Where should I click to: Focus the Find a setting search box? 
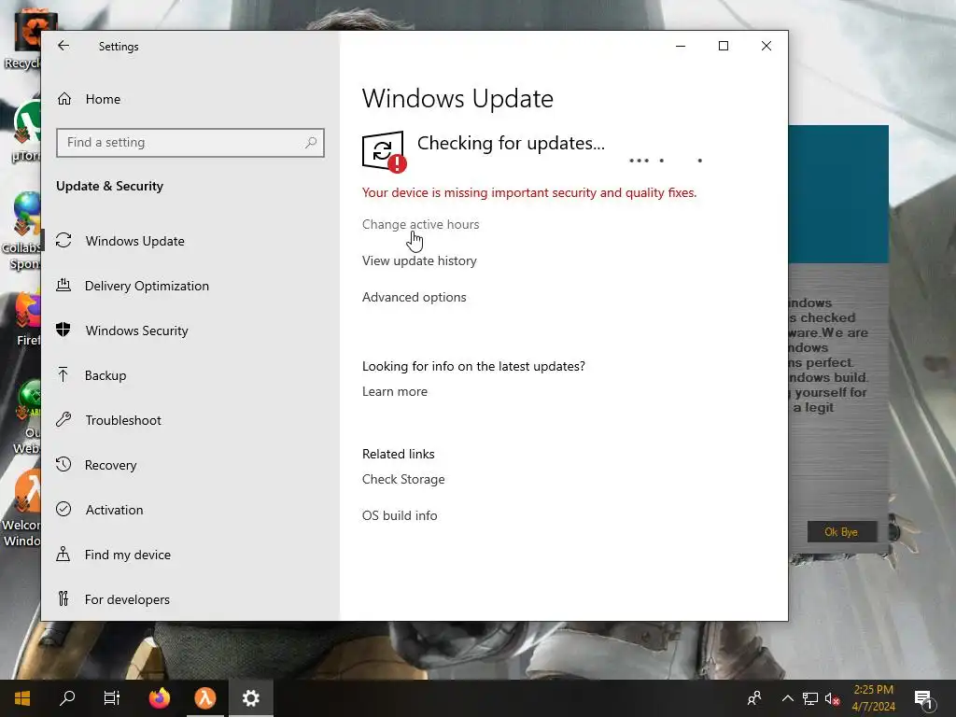click(x=190, y=143)
